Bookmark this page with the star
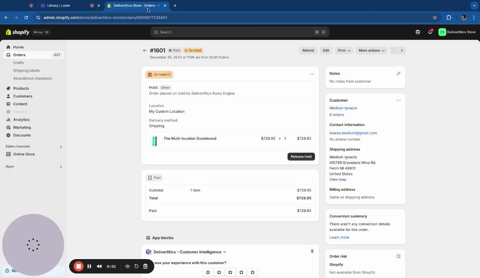480x278 pixels. pos(435,17)
